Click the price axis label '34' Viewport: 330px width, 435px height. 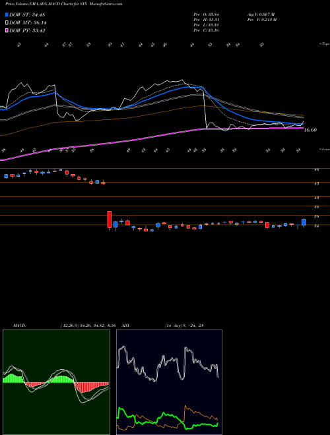[316, 226]
